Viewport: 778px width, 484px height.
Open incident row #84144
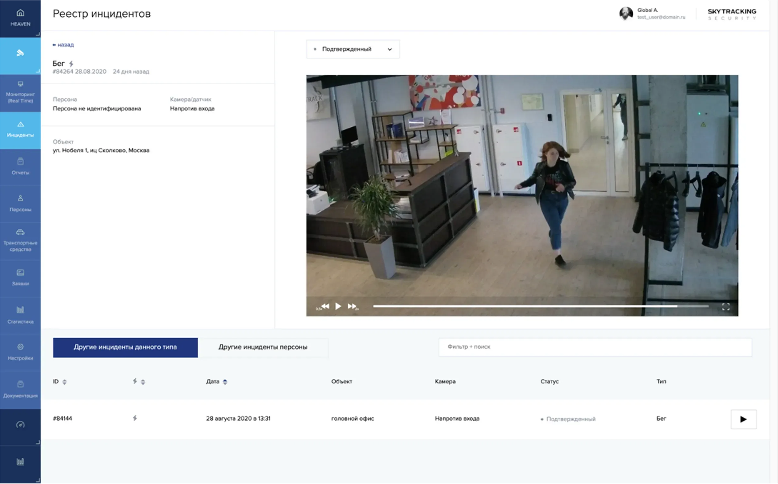point(405,419)
